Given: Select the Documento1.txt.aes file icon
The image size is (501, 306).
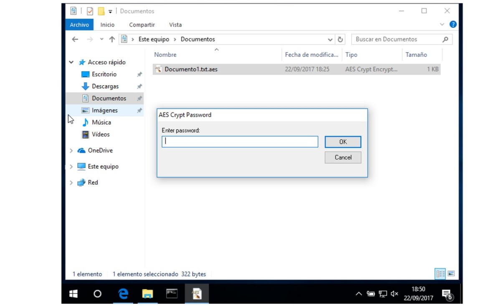Looking at the screenshot, I should point(158,69).
